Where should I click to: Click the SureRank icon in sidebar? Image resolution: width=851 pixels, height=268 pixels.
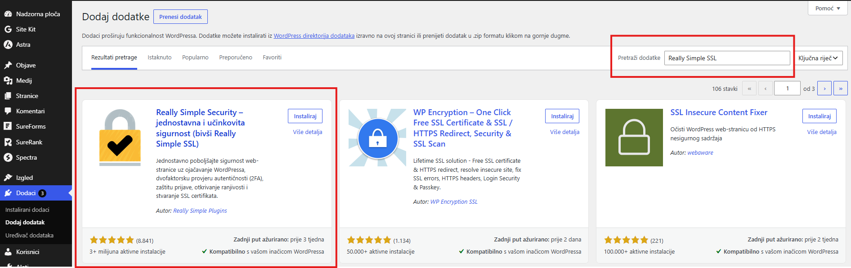click(8, 142)
